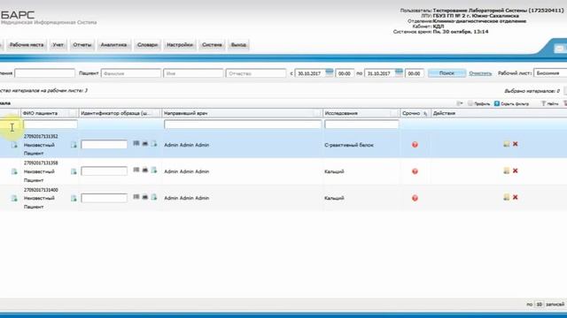
Task: Click the card icon after patient name in row 27092017131352
Action: coord(74,145)
